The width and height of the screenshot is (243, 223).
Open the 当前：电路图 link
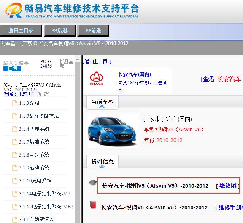pyautogui.click(x=19, y=94)
